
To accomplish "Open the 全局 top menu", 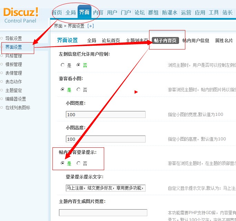I will [x=71, y=12].
